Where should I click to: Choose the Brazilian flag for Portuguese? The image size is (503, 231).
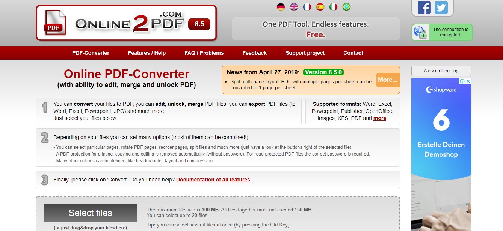click(x=346, y=7)
